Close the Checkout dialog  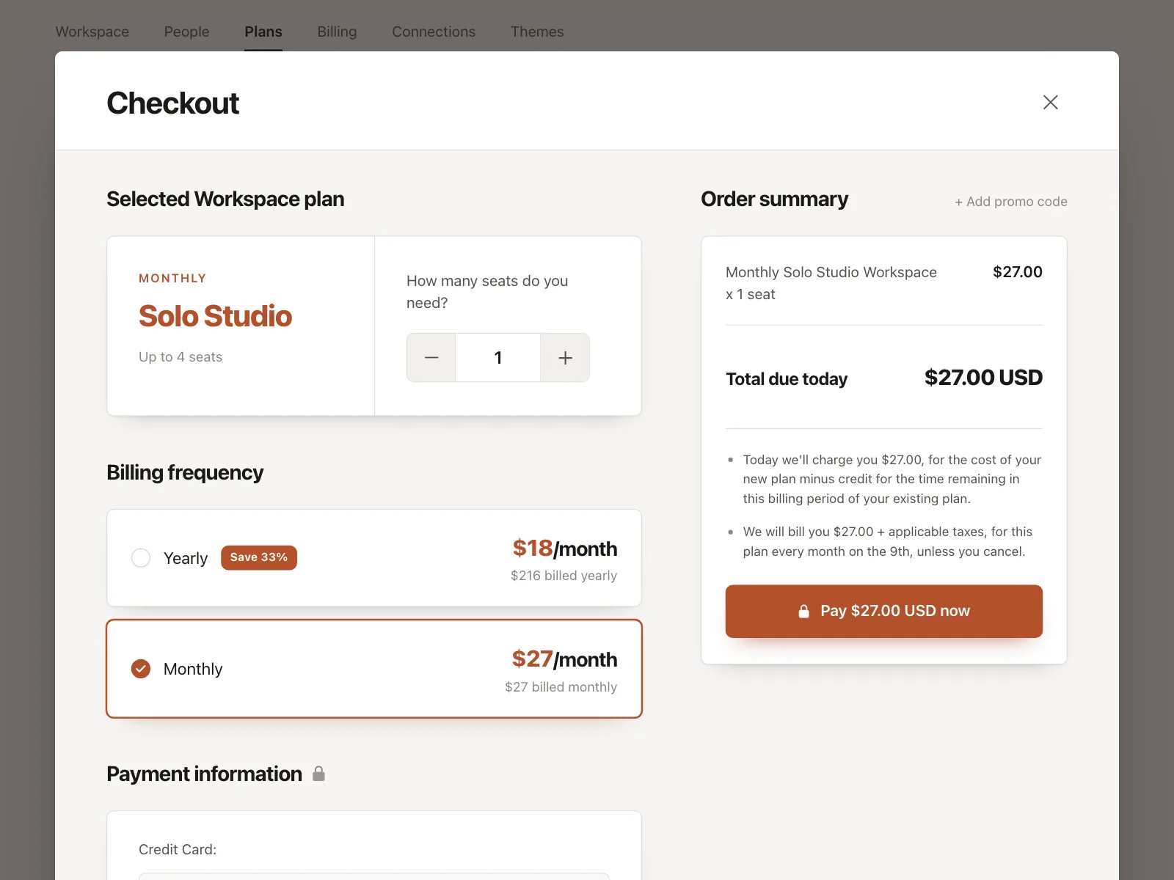click(x=1050, y=103)
